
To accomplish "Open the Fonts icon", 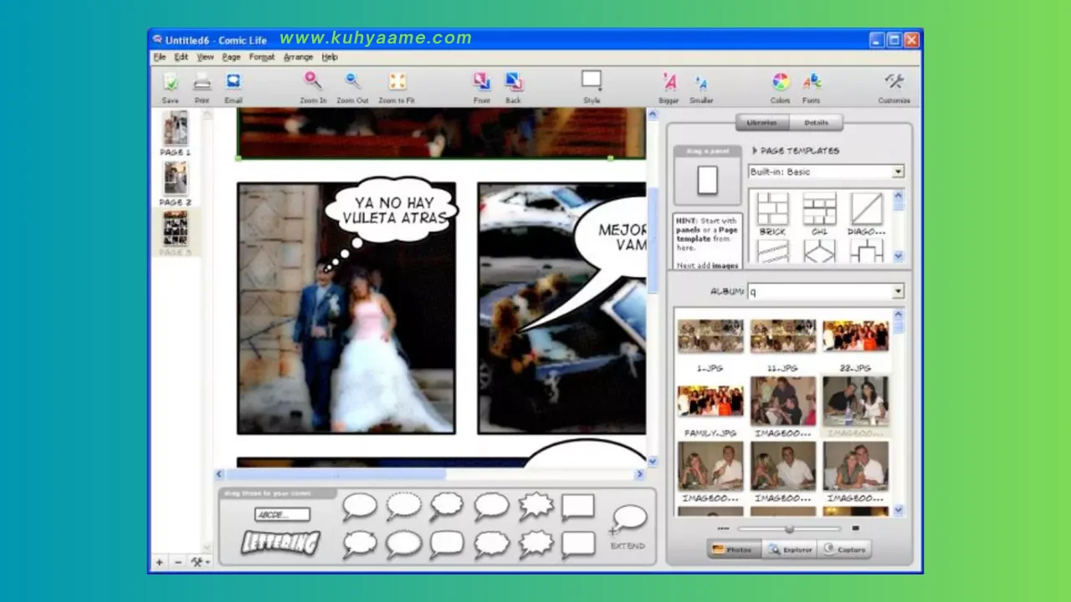I will (x=812, y=81).
